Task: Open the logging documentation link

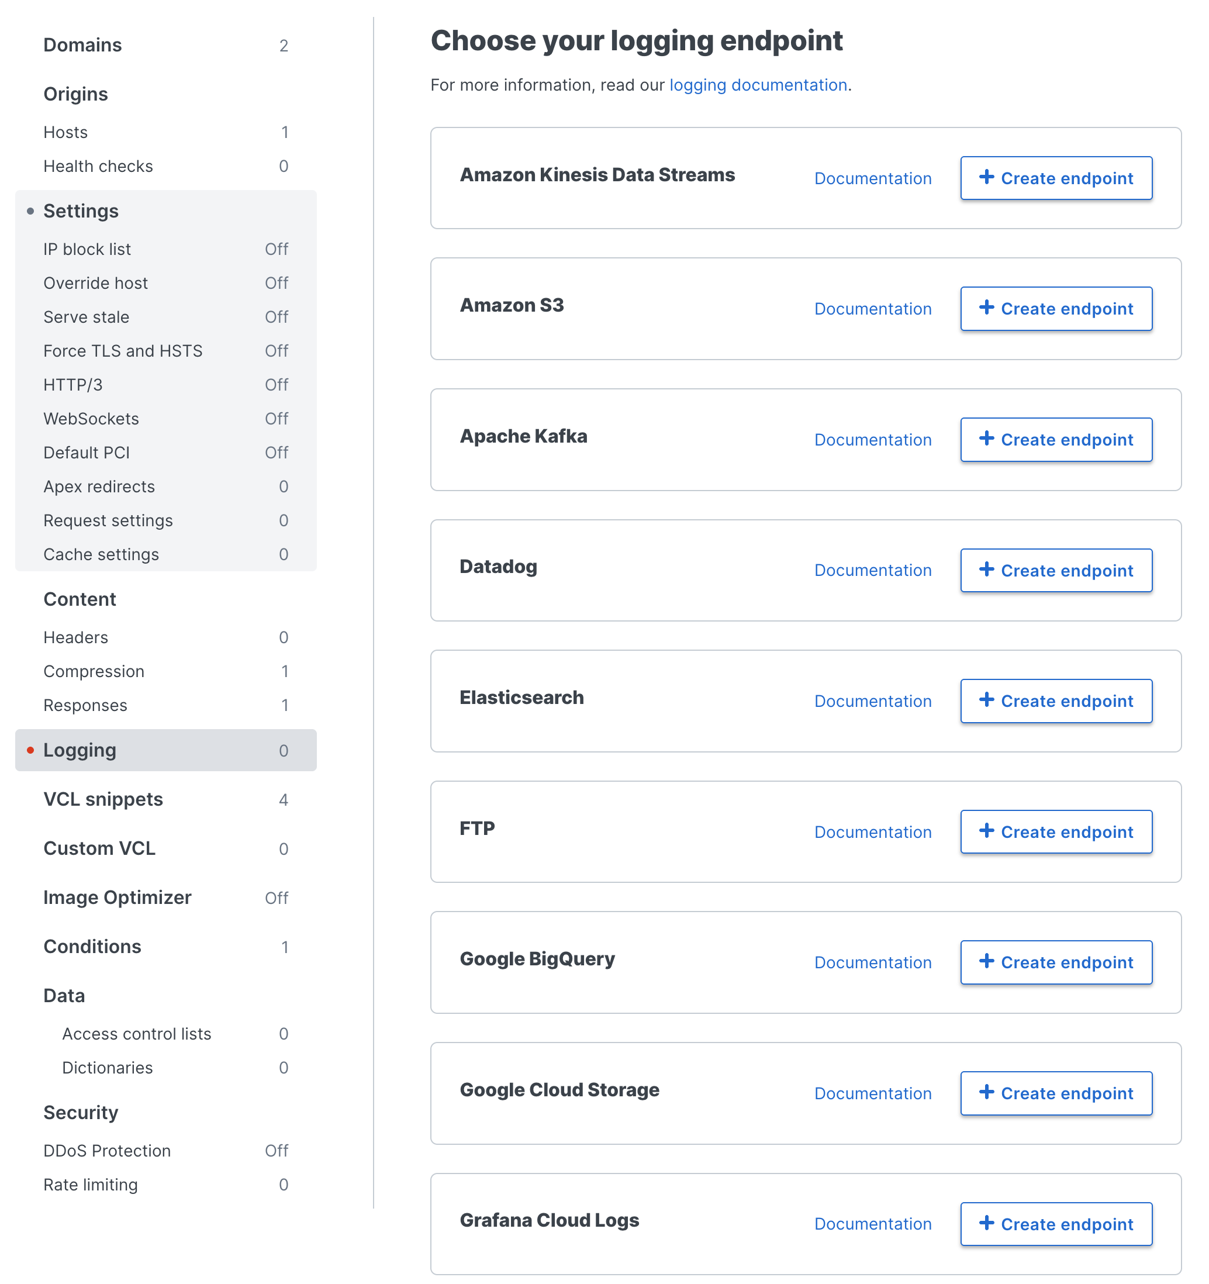Action: [x=758, y=85]
